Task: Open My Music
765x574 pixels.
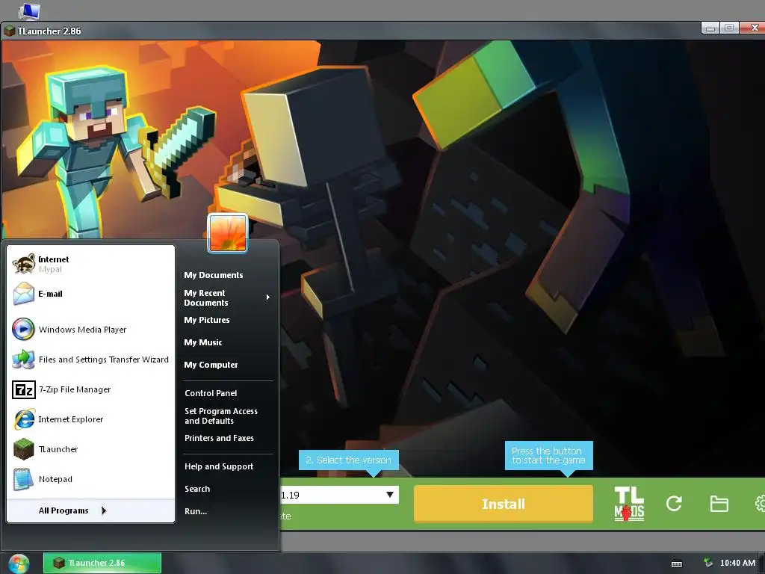Action: point(203,342)
